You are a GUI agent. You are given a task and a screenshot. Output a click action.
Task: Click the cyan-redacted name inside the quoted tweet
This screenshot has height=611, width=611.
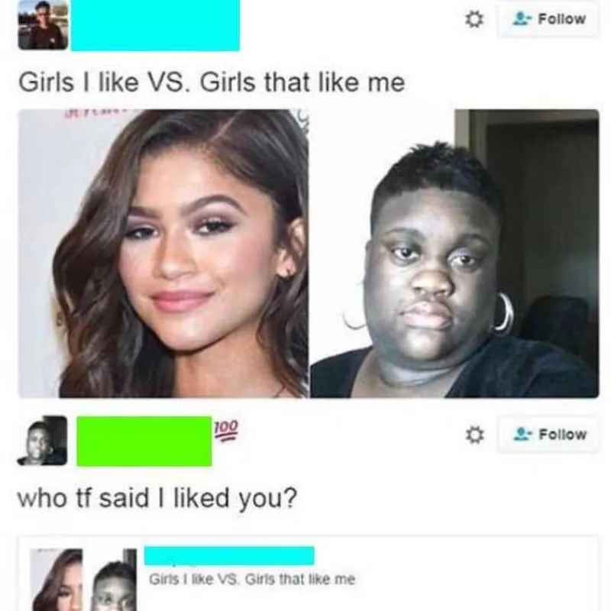229,556
